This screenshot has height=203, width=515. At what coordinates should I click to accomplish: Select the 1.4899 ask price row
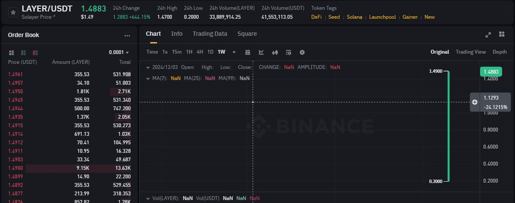click(x=69, y=177)
